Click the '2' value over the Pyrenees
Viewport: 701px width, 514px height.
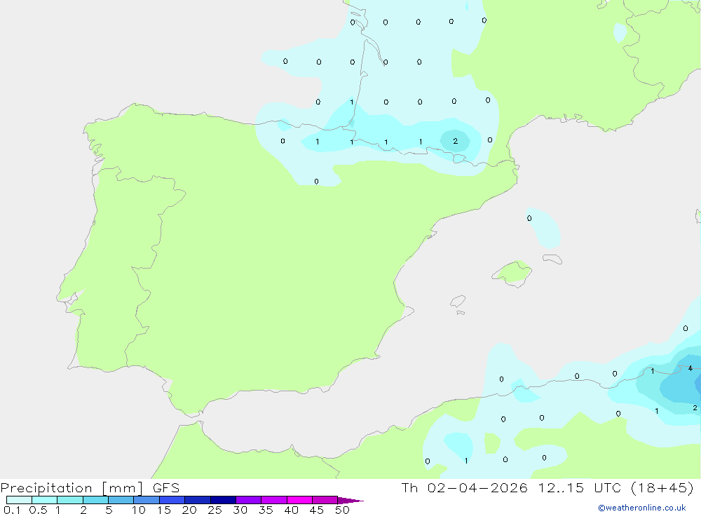click(455, 141)
